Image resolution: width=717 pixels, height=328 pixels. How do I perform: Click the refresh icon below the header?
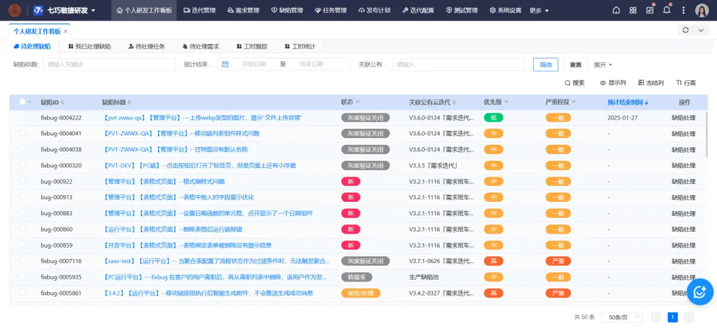click(x=686, y=31)
